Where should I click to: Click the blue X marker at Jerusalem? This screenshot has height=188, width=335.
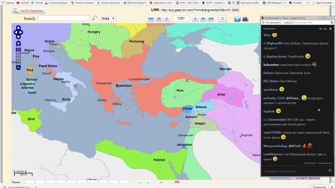point(184,147)
